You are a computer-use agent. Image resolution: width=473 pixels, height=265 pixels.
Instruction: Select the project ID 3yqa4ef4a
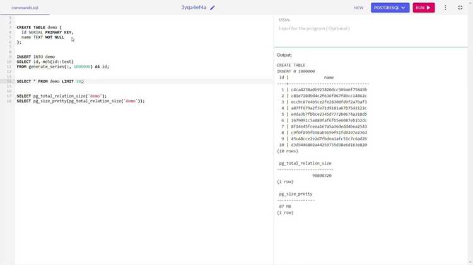(x=194, y=7)
